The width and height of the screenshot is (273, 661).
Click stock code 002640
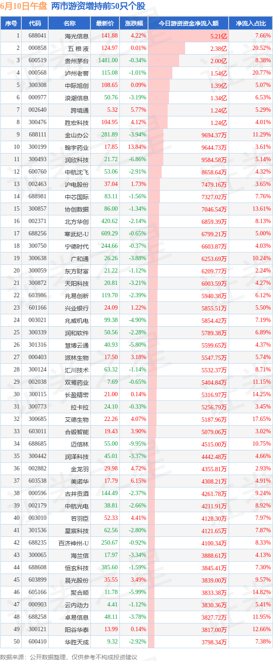(38, 110)
